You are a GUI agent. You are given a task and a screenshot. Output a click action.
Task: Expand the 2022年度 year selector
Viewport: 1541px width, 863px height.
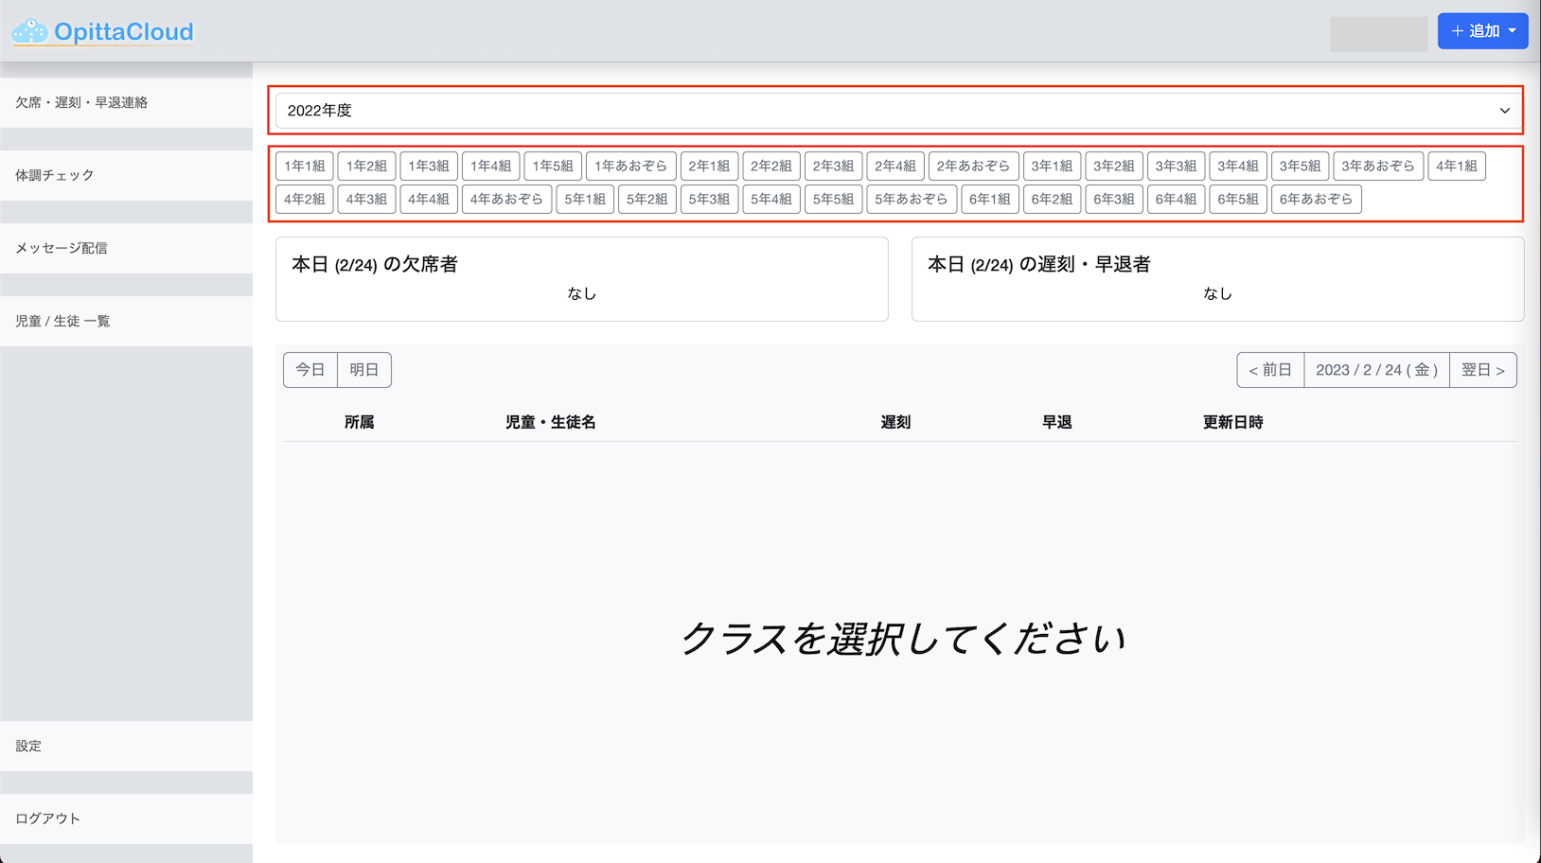coord(898,111)
